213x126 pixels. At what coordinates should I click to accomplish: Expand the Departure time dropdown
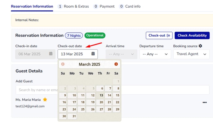(155, 54)
